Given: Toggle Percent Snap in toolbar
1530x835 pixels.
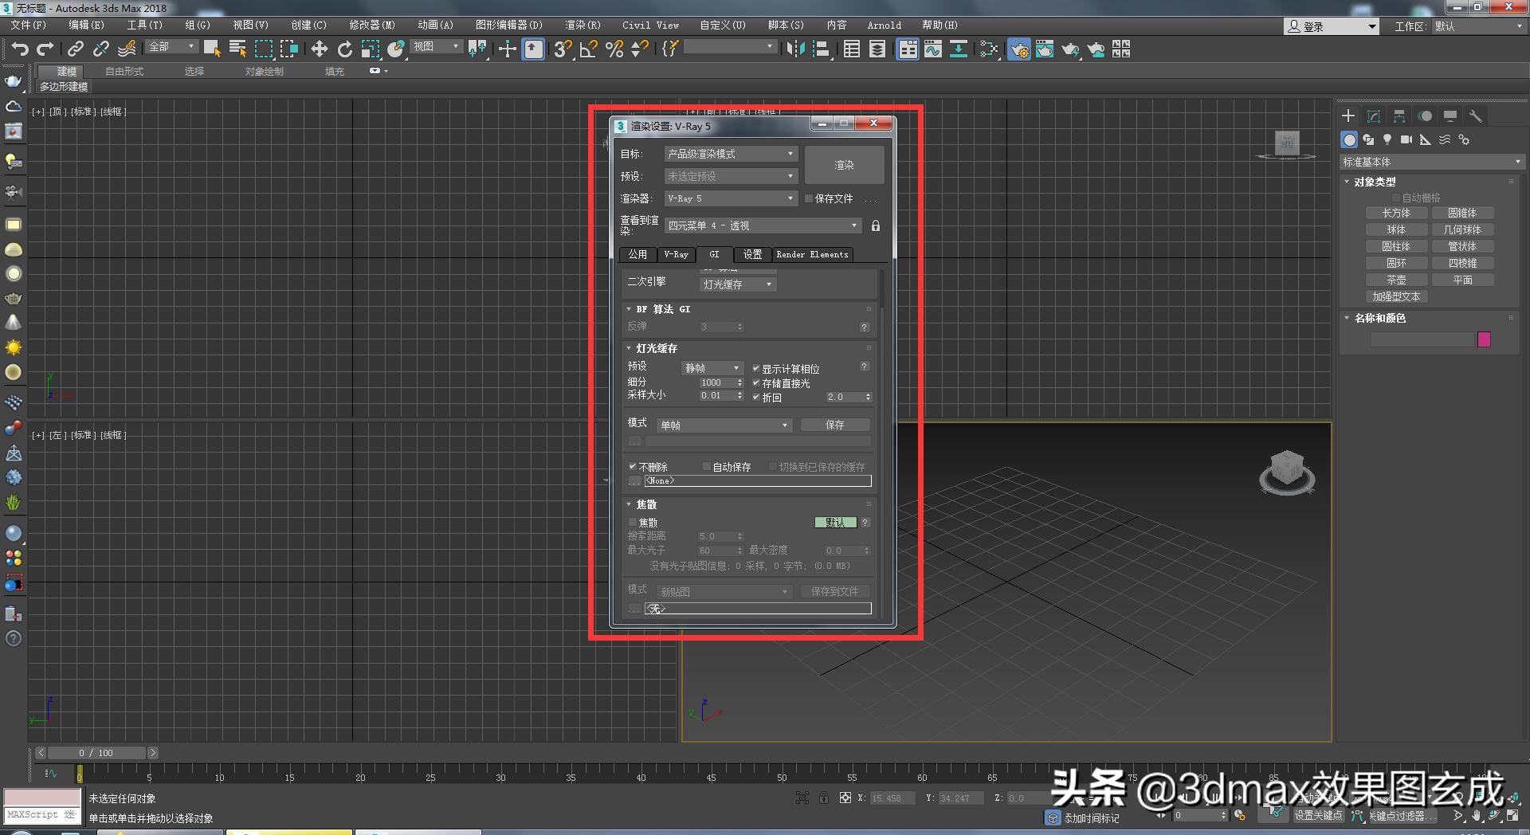Looking at the screenshot, I should tap(614, 49).
